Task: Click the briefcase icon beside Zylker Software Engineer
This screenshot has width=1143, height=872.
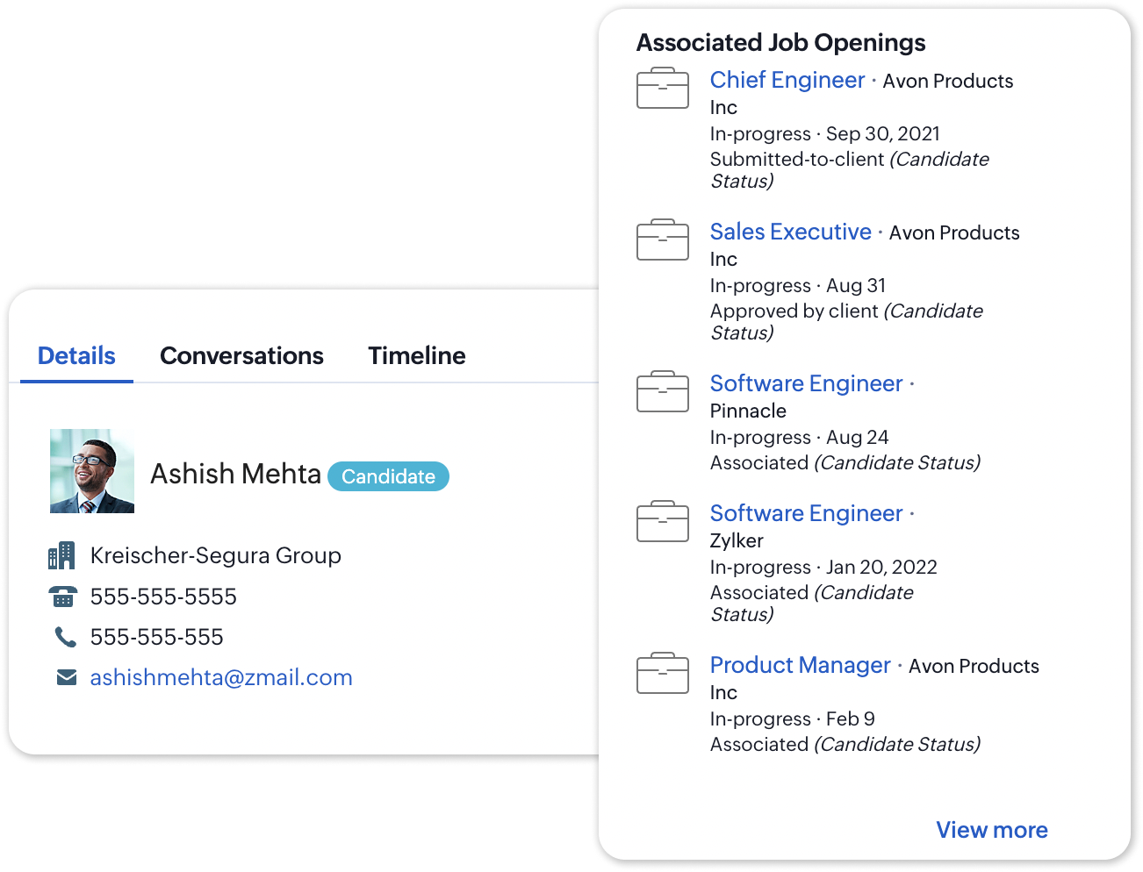Action: pos(663,521)
